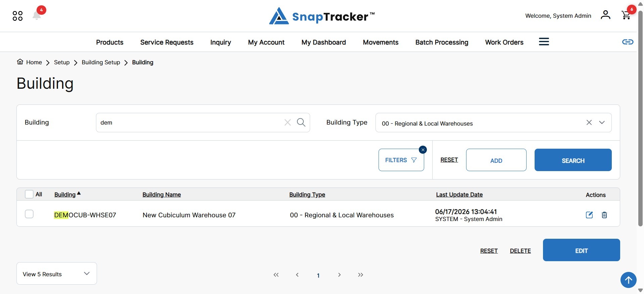Open the app grid launcher icon
This screenshot has width=644, height=294.
(17, 16)
